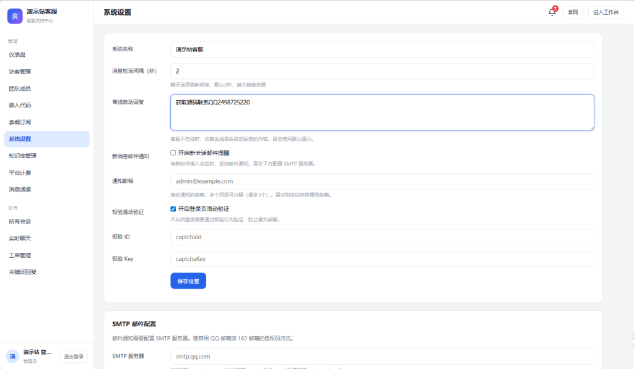The width and height of the screenshot is (634, 369).
Task: Open 套餐订阅 menu item
Action: click(46, 122)
